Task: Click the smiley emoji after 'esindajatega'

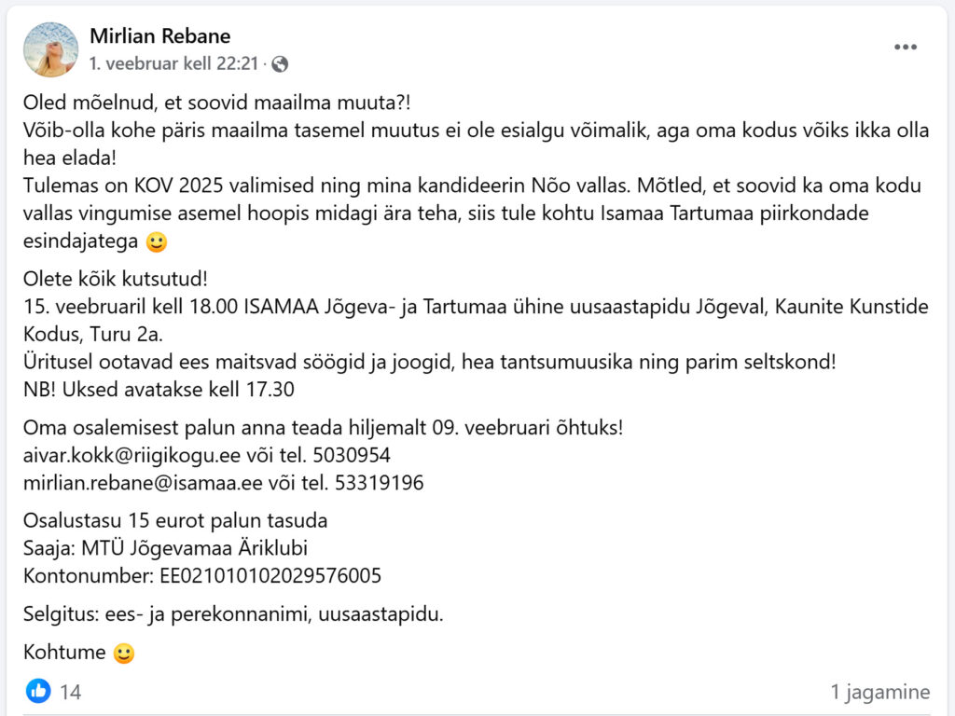Action: pyautogui.click(x=157, y=241)
